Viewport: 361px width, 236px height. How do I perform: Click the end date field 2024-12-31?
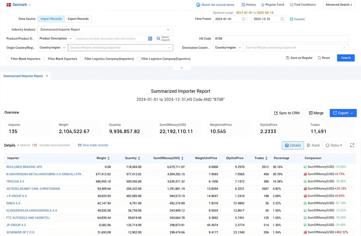[269, 19]
